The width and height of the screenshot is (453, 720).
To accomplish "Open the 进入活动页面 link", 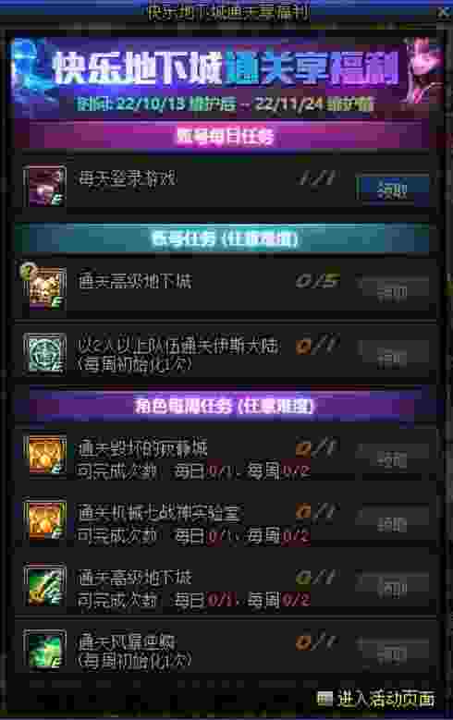I will click(x=386, y=699).
